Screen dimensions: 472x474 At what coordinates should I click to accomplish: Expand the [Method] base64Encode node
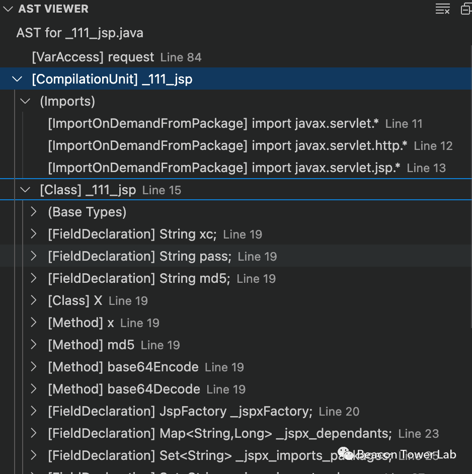(34, 367)
